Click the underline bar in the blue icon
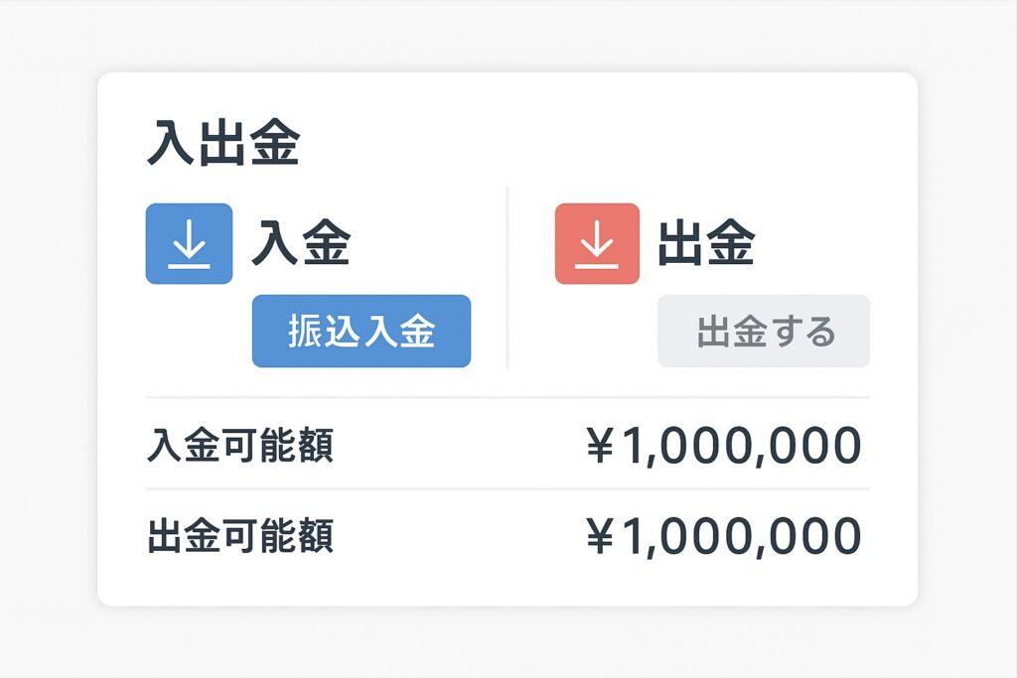 coord(189,266)
